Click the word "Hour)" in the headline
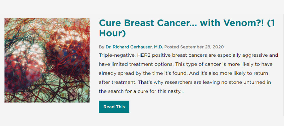 112,33
